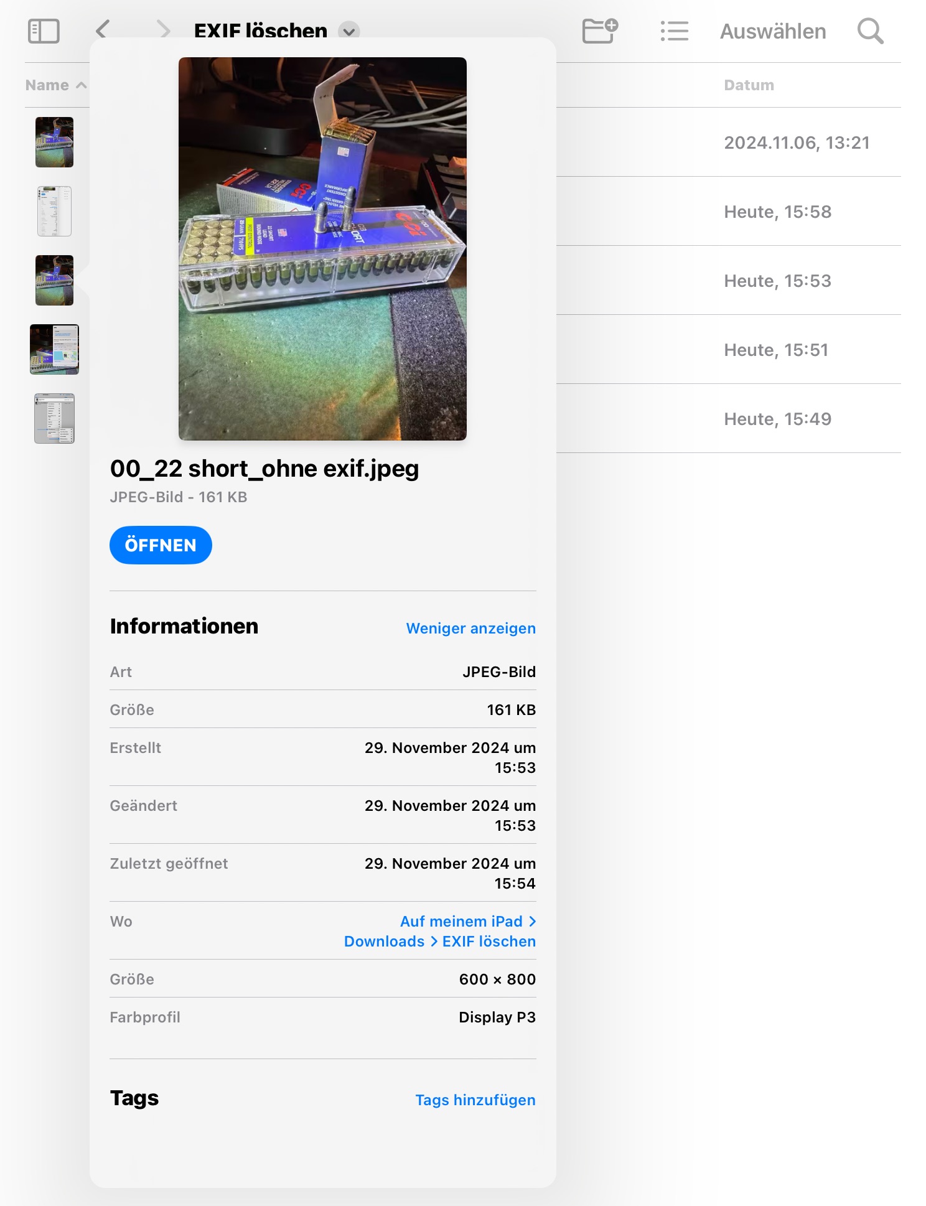Open the EXIF löschen folder title dropdown
The image size is (926, 1206).
click(x=349, y=31)
